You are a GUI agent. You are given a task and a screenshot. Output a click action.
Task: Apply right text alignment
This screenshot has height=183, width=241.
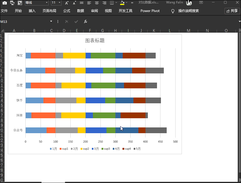click(104, 3)
